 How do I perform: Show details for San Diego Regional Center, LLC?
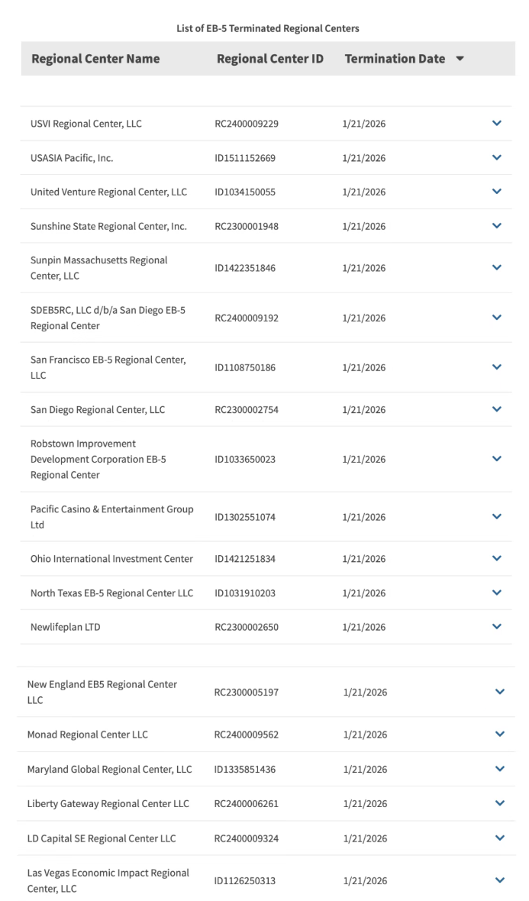pos(498,409)
